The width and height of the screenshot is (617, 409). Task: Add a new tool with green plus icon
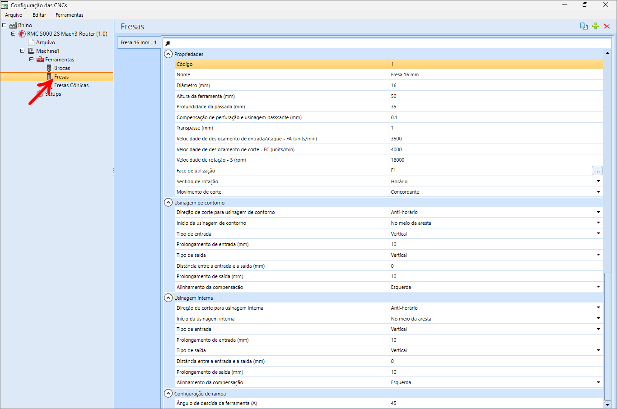[595, 26]
